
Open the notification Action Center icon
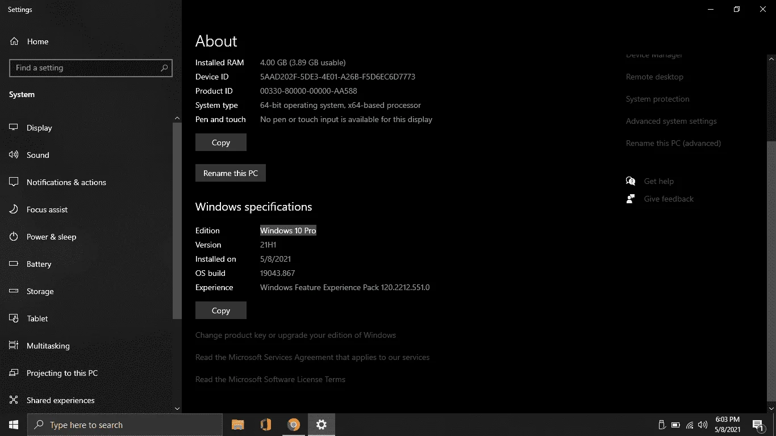[757, 425]
